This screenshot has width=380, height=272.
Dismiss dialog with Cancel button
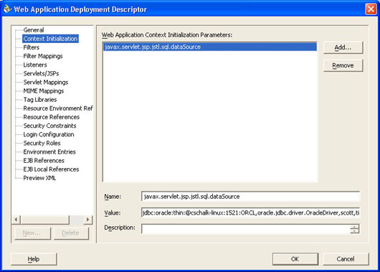(346, 259)
